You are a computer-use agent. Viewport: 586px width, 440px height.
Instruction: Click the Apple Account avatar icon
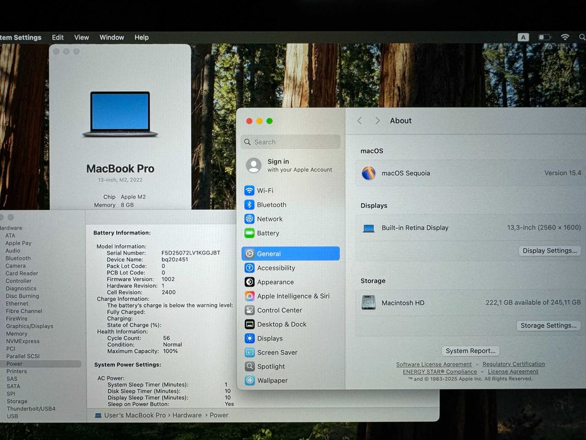click(254, 165)
